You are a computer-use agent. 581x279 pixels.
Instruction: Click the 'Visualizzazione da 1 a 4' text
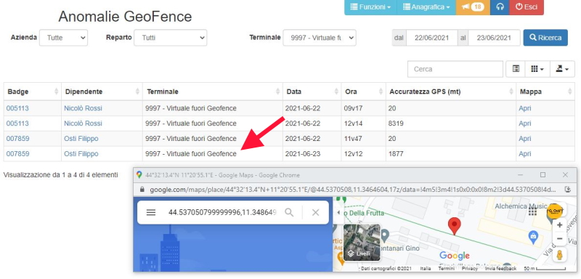[x=60, y=174]
